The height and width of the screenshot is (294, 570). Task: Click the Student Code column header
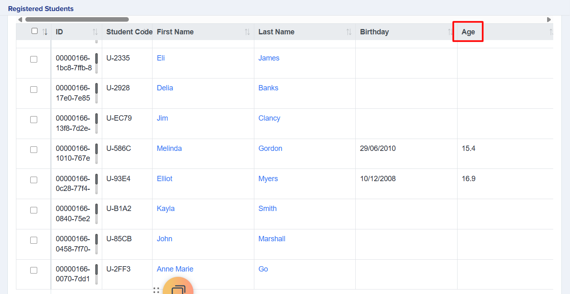[126, 32]
